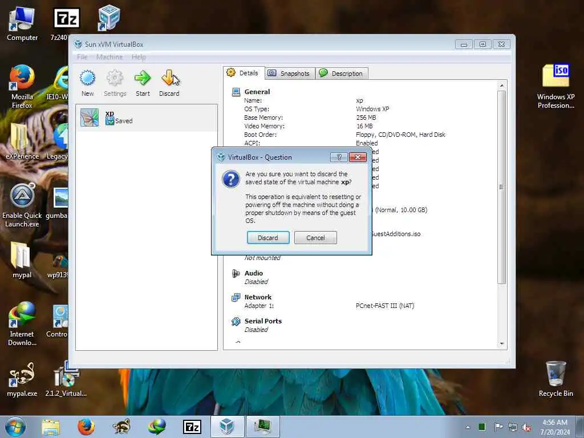Click the General section monitor icon
This screenshot has height=438, width=584.
(236, 92)
